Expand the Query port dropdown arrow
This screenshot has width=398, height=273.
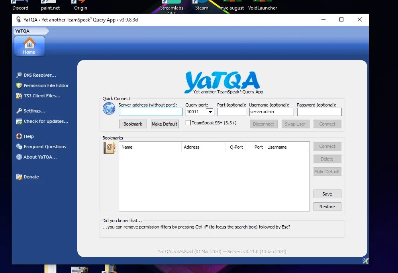pyautogui.click(x=210, y=112)
